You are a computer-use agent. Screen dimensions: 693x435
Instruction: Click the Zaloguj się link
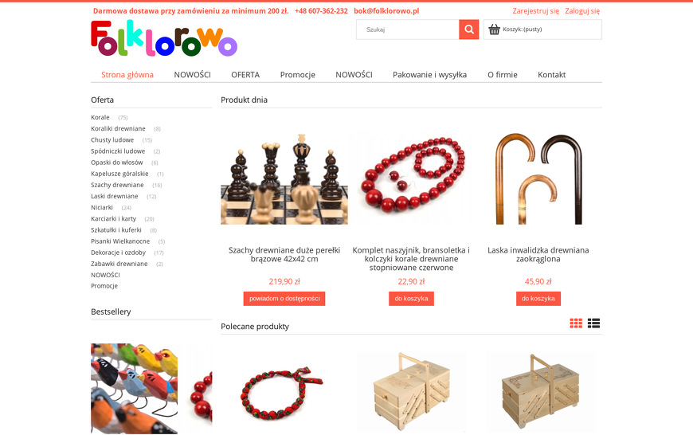click(x=582, y=11)
